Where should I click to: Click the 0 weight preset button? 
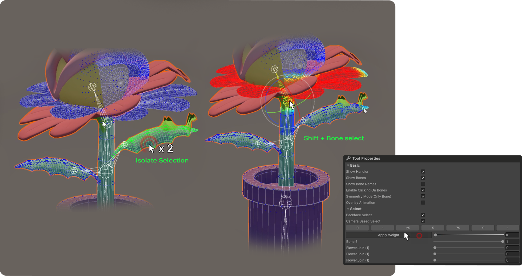click(x=357, y=228)
